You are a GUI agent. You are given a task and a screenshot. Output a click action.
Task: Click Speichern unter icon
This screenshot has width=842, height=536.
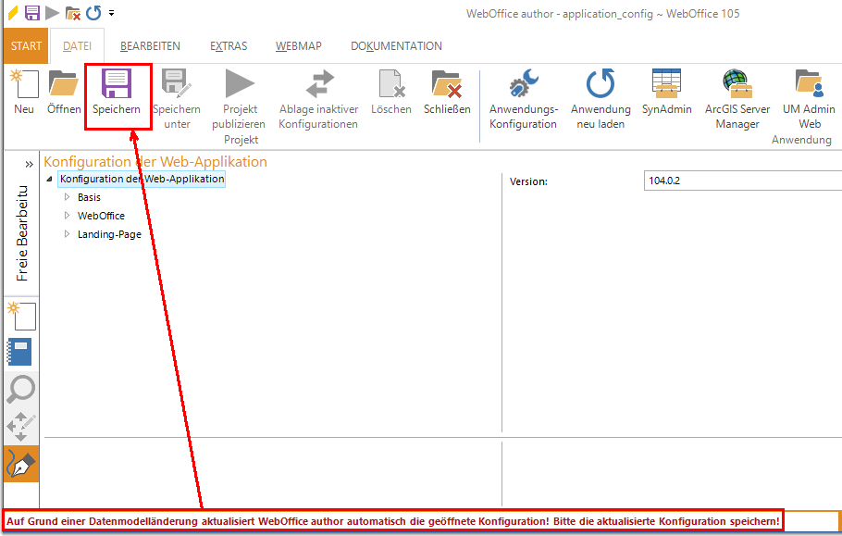point(177,84)
